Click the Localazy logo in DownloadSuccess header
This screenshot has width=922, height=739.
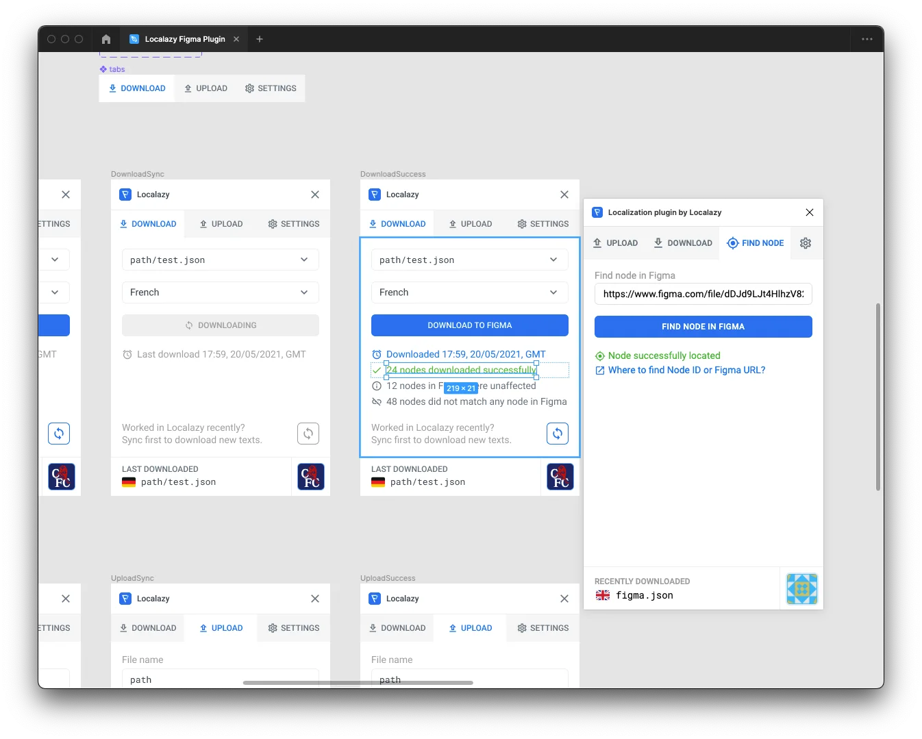[x=375, y=195]
